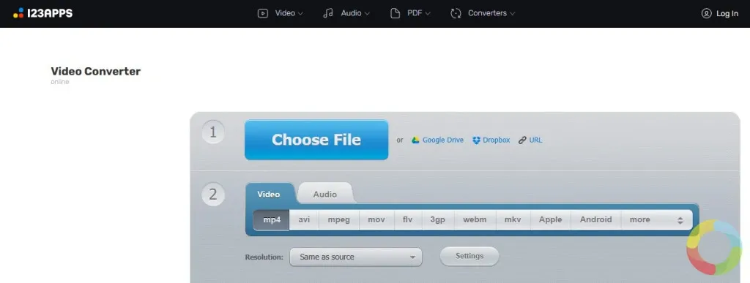This screenshot has height=283, width=750.
Task: Select the Apple device preset
Action: pyautogui.click(x=550, y=219)
